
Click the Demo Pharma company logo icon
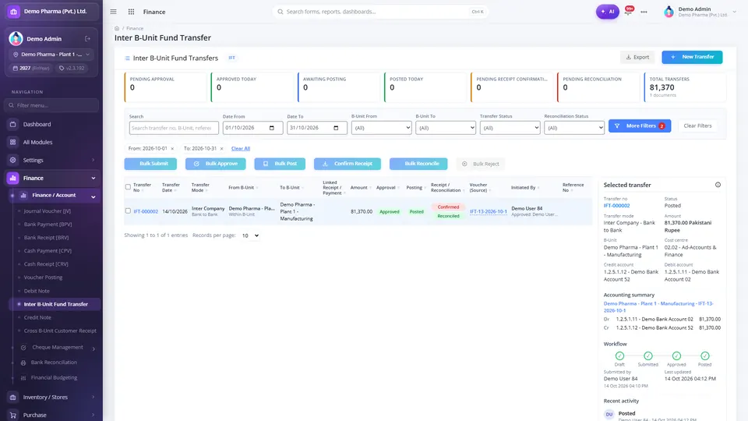point(13,12)
